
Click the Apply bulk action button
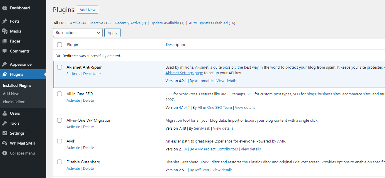click(x=112, y=33)
